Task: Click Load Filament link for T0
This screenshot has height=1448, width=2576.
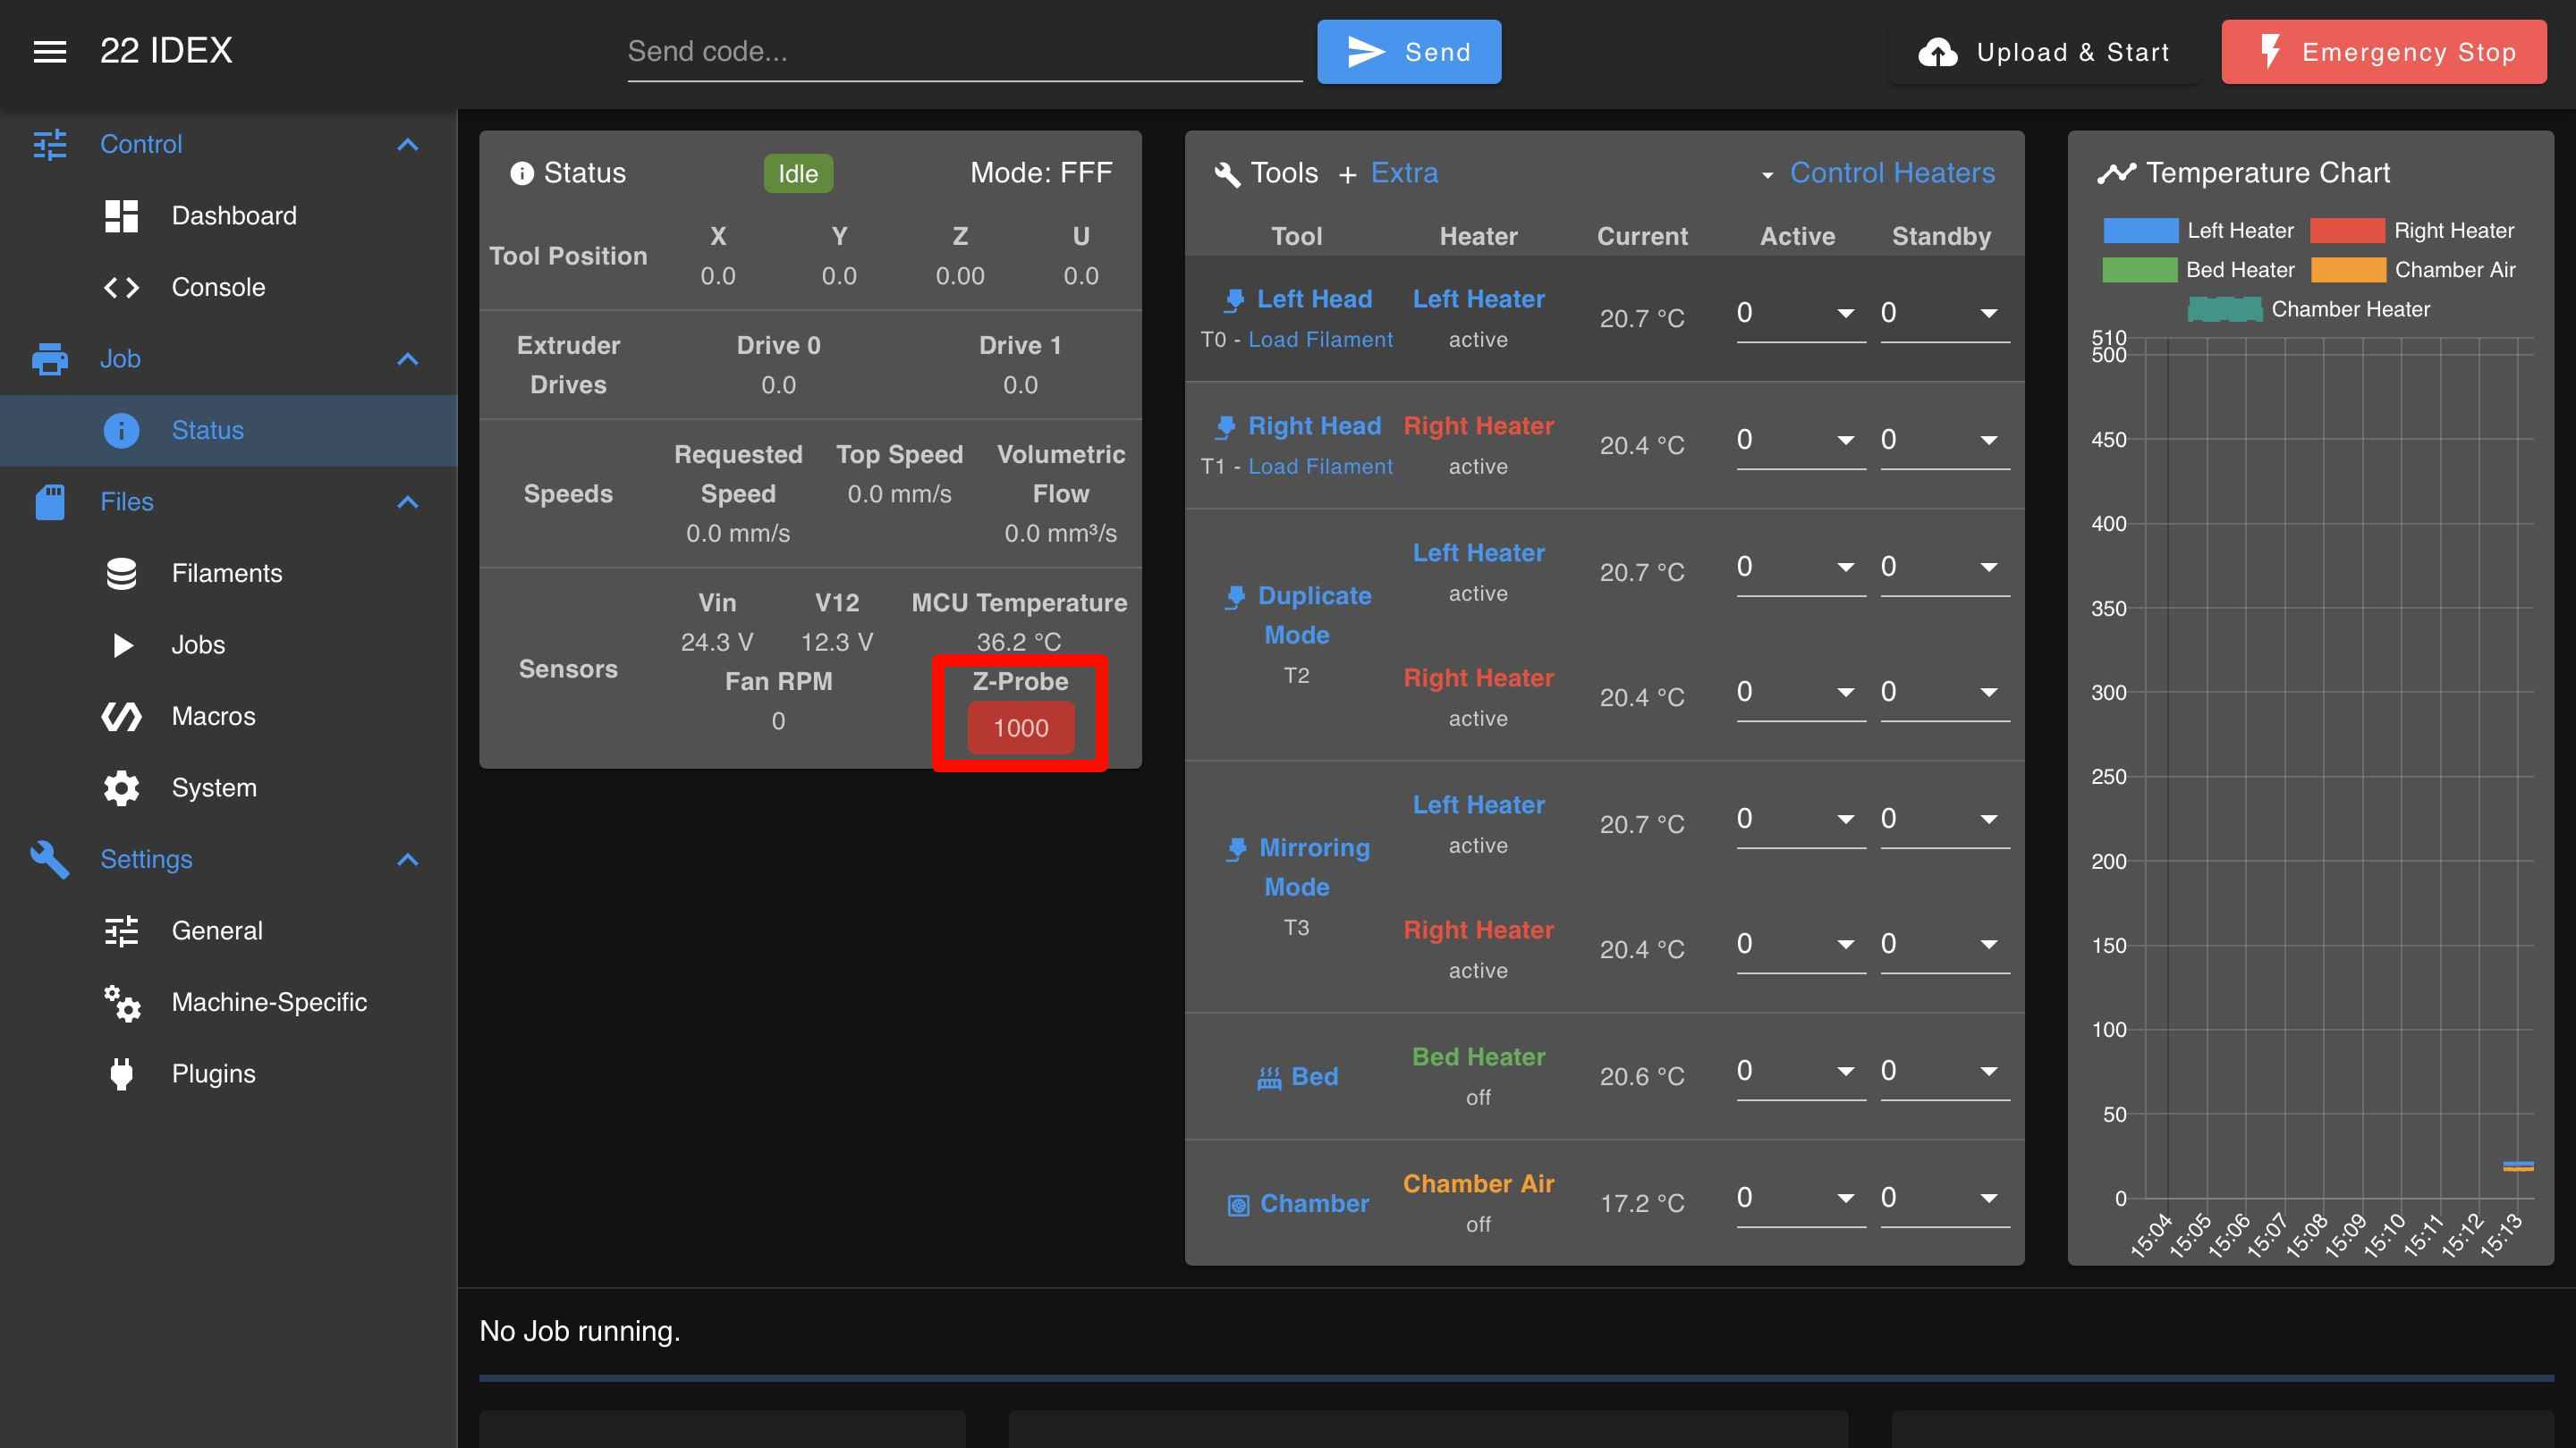Action: pos(1320,340)
